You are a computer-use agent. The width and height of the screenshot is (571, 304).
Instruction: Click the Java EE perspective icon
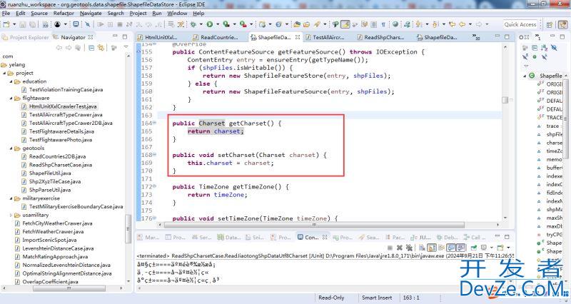[563, 25]
